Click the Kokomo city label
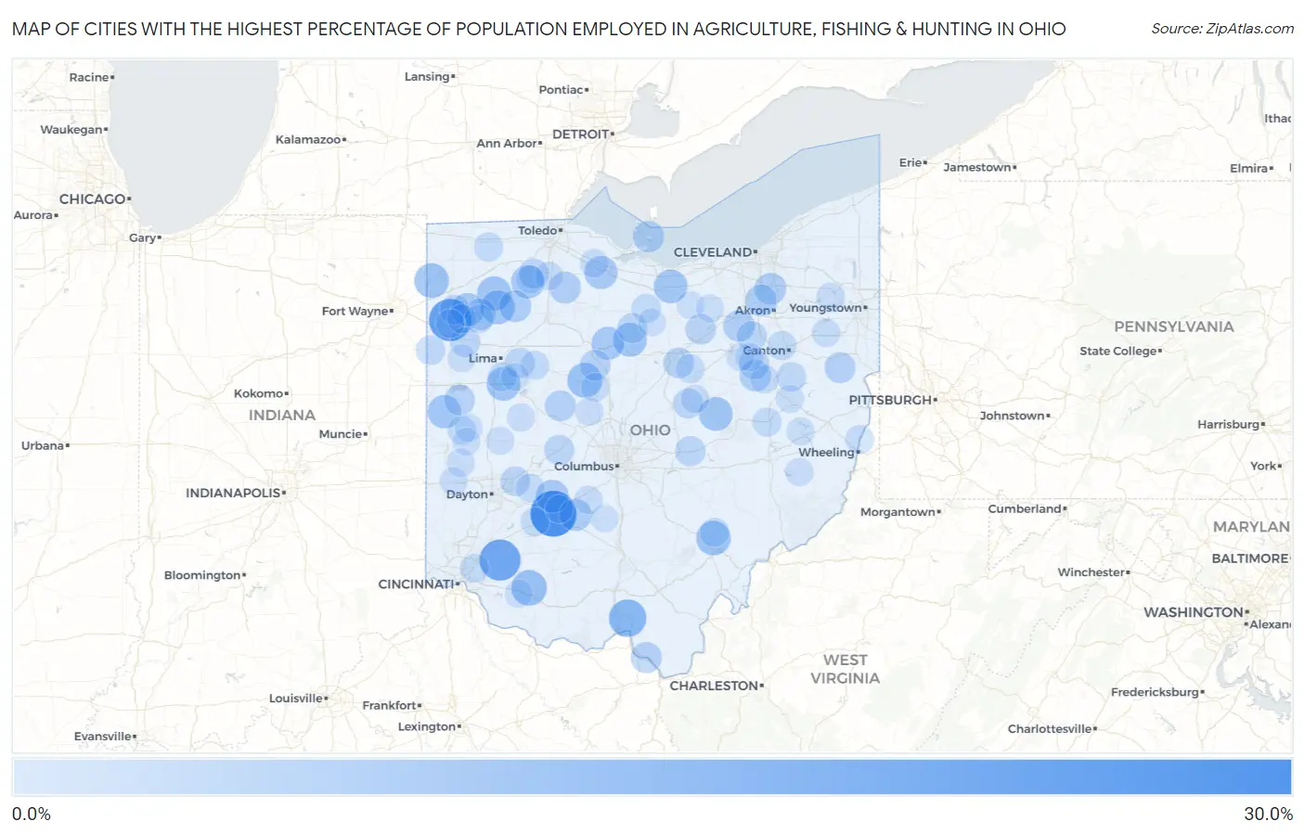This screenshot has width=1305, height=834. click(x=259, y=394)
